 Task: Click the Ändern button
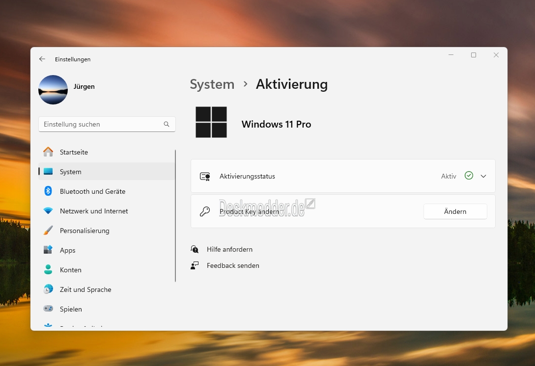click(455, 211)
